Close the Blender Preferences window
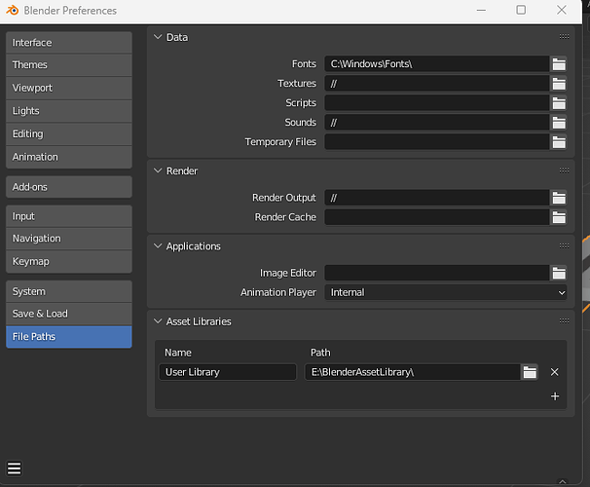 pos(562,10)
